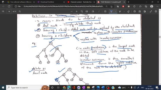Click the address bar file URL
This screenshot has width=161, height=90.
(x=64, y=6)
